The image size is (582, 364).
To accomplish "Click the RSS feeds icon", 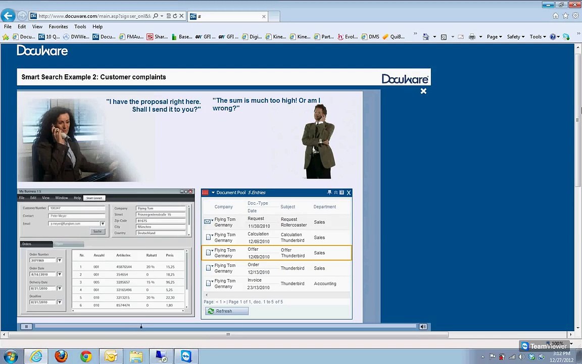I will point(444,37).
